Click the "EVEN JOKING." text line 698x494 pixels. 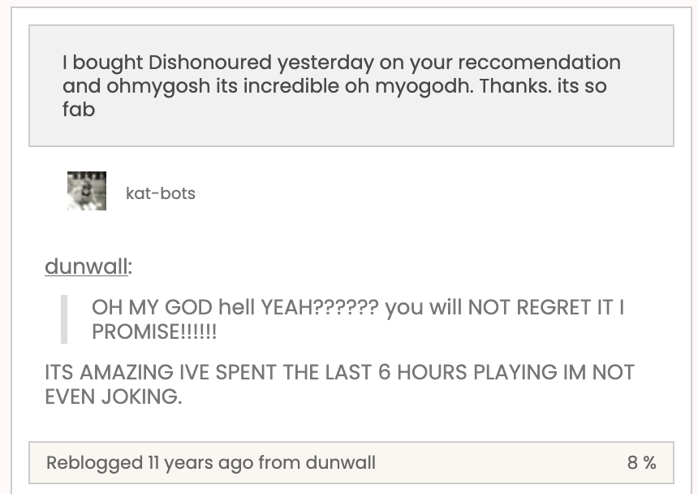(114, 397)
